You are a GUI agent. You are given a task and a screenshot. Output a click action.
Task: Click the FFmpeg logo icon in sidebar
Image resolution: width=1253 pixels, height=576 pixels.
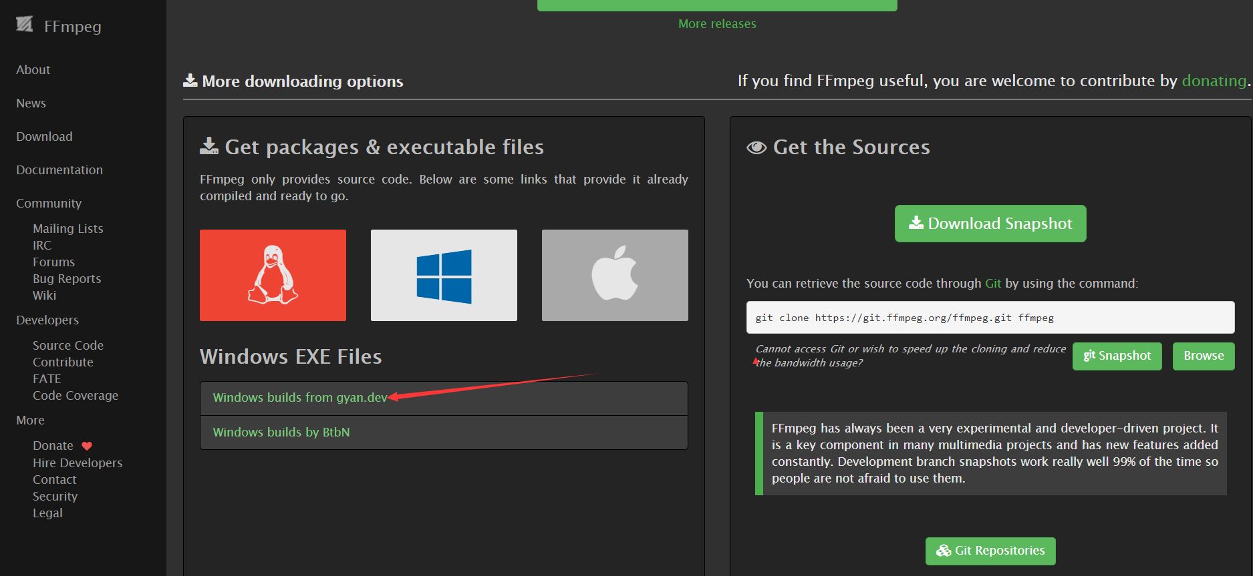(25, 25)
